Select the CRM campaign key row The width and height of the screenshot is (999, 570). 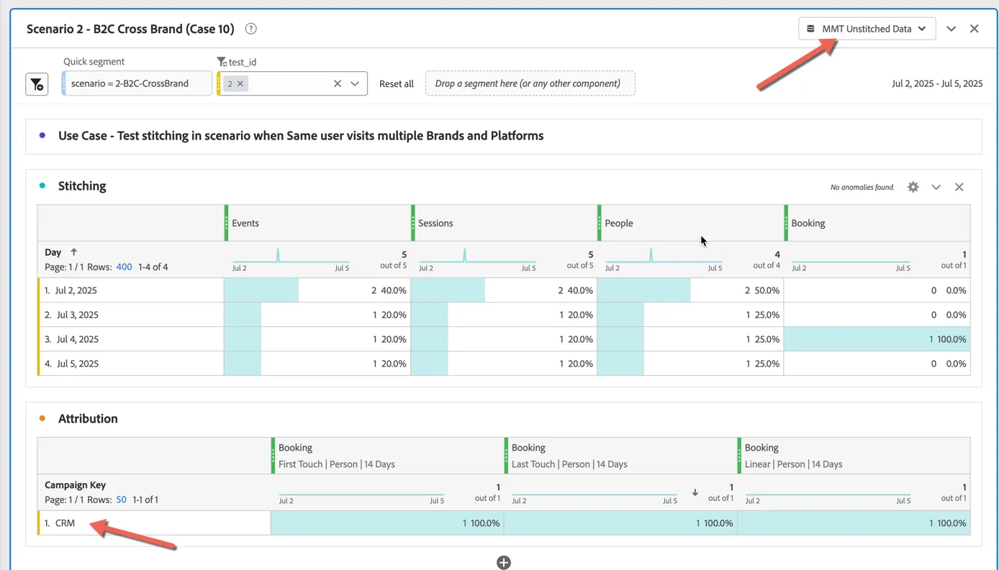tap(154, 523)
